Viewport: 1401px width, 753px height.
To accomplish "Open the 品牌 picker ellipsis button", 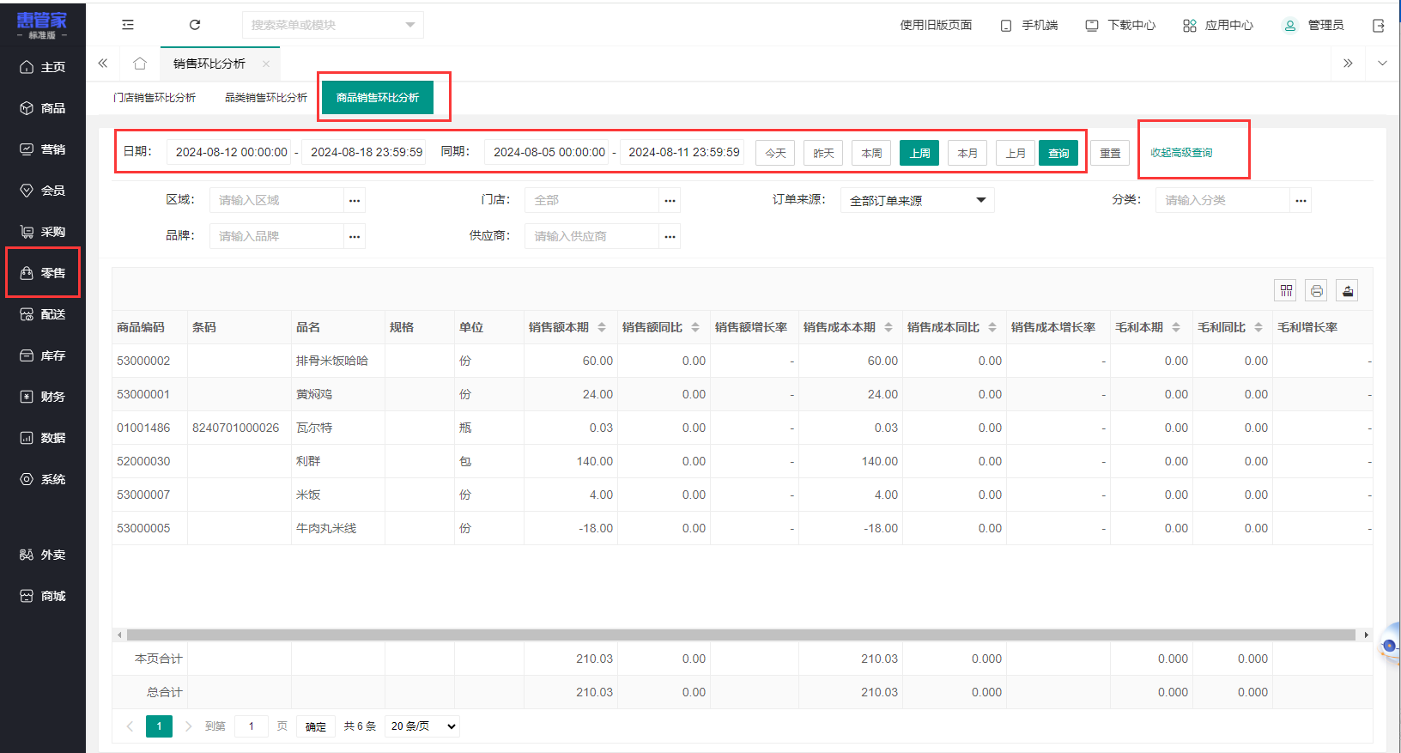I will (355, 236).
